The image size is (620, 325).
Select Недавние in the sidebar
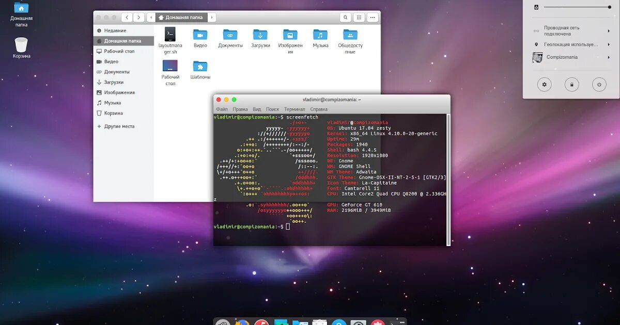(x=123, y=30)
